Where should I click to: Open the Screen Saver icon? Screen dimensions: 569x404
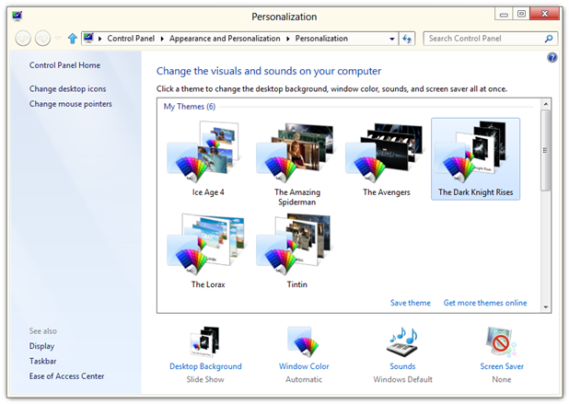pos(502,341)
